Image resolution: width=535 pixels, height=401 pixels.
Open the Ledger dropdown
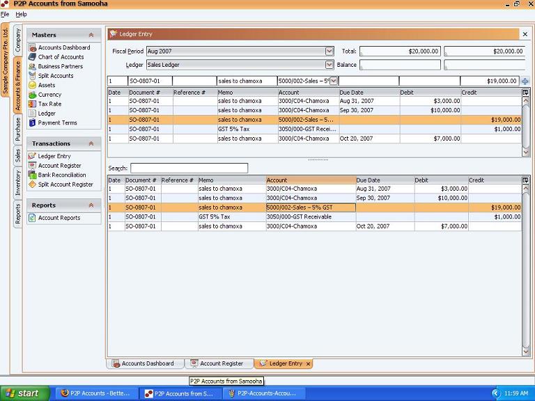pyautogui.click(x=329, y=65)
